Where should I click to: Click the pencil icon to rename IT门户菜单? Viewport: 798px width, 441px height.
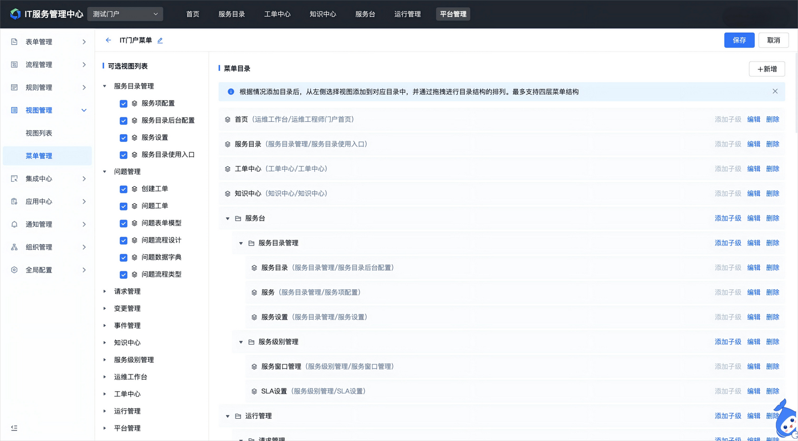point(160,40)
